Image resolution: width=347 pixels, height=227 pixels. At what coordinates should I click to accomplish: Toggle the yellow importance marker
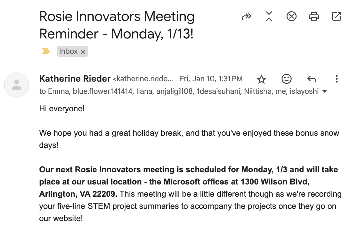pos(46,52)
